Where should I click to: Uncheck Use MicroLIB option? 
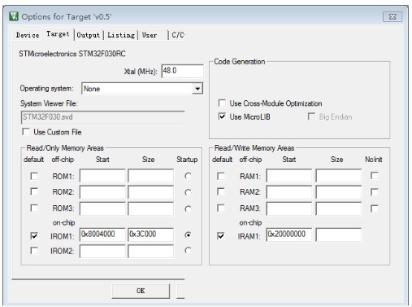(222, 116)
